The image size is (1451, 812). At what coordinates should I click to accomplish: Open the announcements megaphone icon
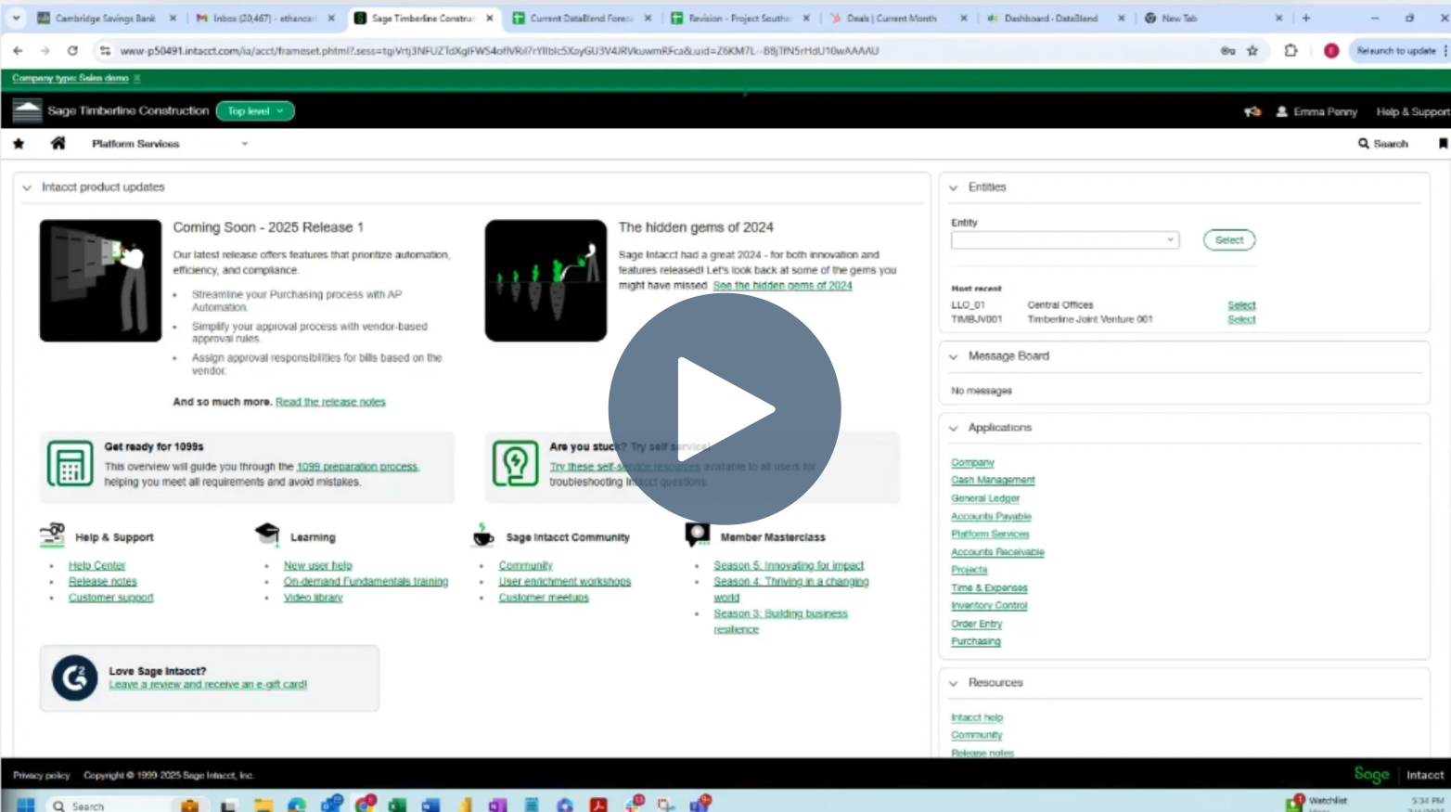(x=1252, y=111)
